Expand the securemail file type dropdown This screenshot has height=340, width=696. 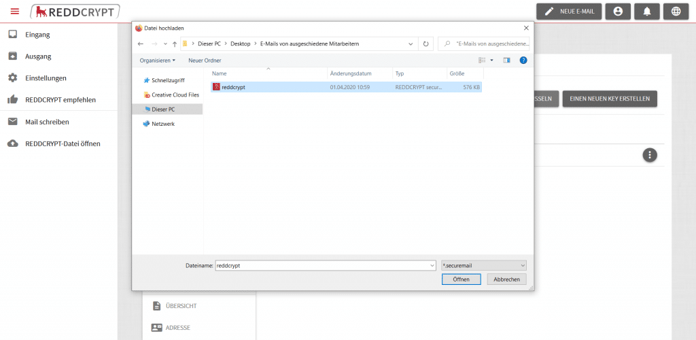coord(483,265)
